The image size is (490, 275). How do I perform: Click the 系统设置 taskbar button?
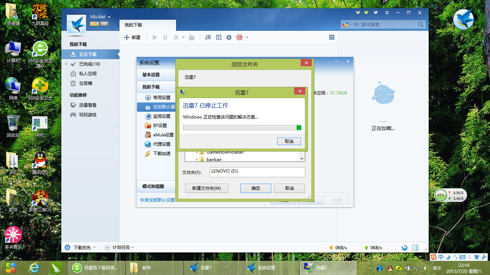[270, 268]
